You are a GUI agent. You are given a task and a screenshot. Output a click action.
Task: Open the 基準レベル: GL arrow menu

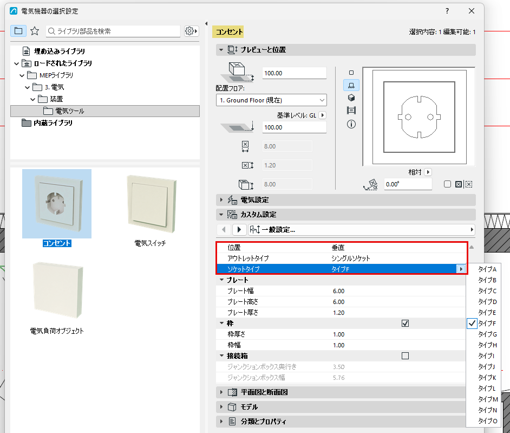322,115
